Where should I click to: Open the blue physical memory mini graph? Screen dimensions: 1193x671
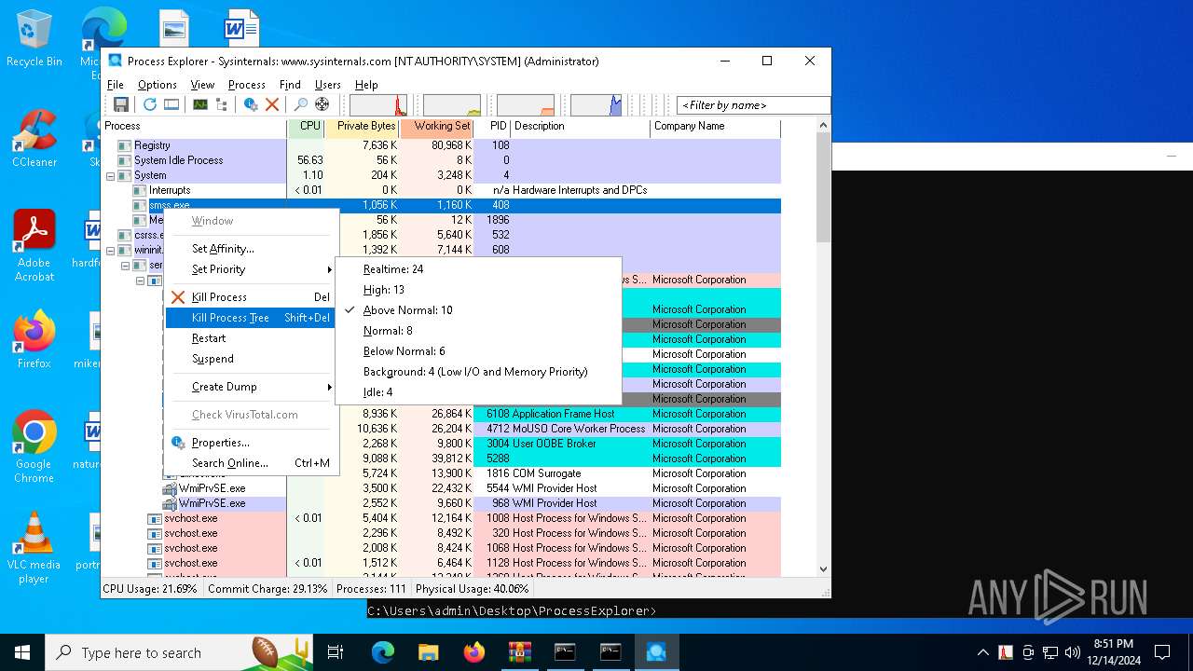click(596, 105)
